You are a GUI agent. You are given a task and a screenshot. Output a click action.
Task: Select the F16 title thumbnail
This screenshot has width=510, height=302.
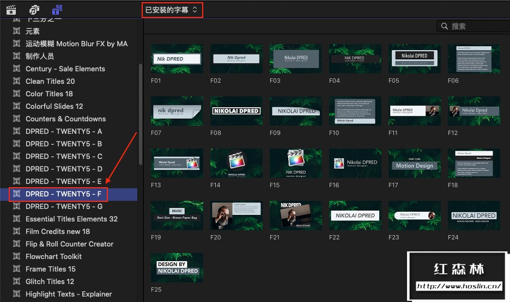point(355,163)
